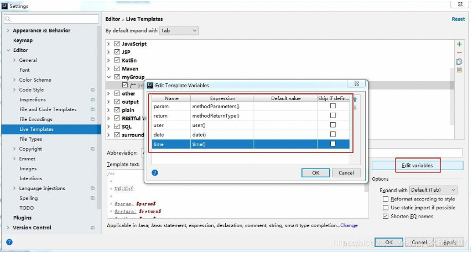The height and width of the screenshot is (253, 473).
Task: Click project-level icon next to File Encodings
Action: [x=92, y=119]
